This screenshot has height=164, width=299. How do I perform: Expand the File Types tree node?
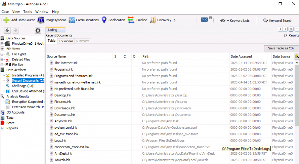pos(2,54)
